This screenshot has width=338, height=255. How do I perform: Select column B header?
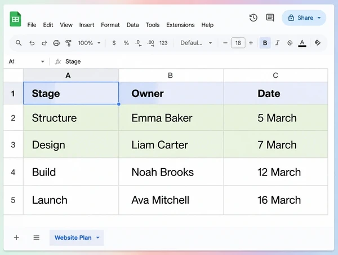tap(171, 76)
